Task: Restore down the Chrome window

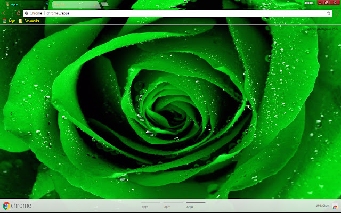Action: pos(326,3)
